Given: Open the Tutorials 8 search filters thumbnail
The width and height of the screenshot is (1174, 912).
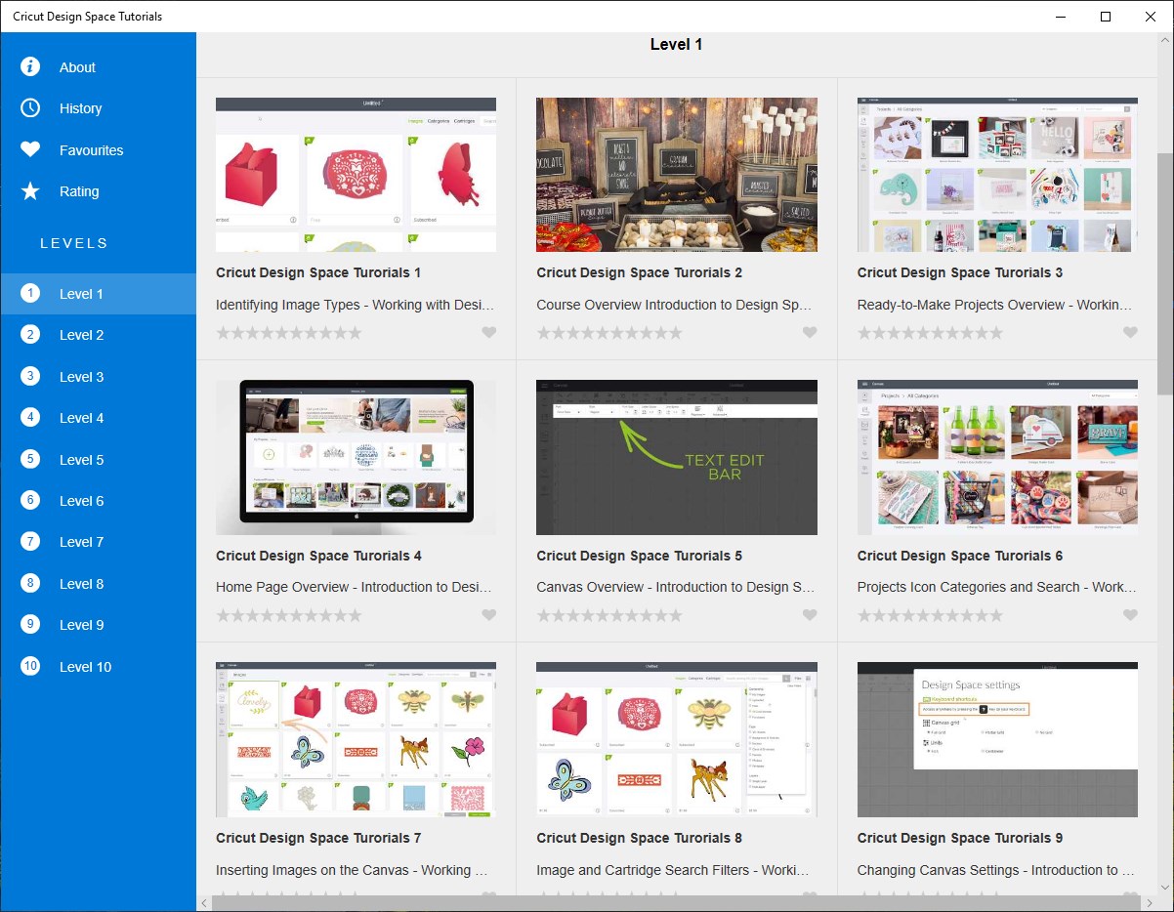Looking at the screenshot, I should pos(677,739).
